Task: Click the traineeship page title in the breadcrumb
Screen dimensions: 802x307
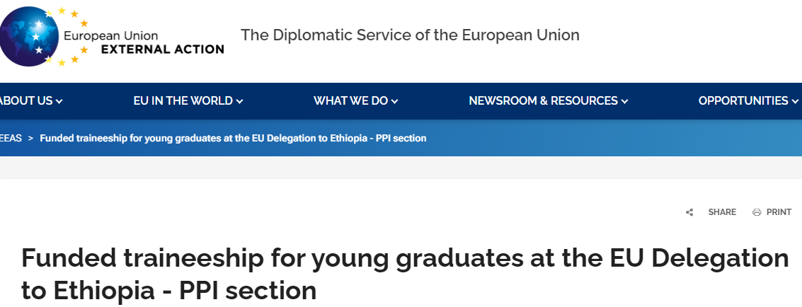Action: (233, 138)
